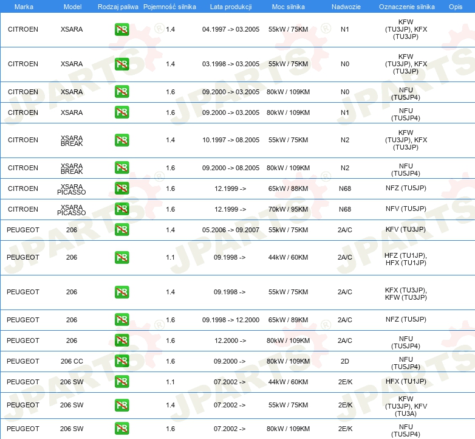Click fuel icon for Xsara Picasso 70kW row
Viewport: 475px width, 439px height.
tap(121, 209)
